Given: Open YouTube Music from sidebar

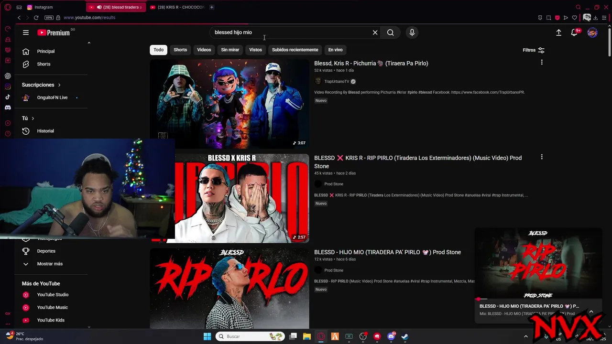Looking at the screenshot, I should (x=52, y=307).
